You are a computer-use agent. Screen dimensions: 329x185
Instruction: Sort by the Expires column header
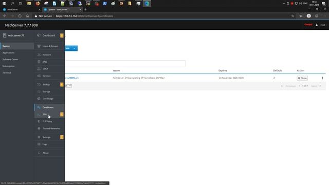[223, 71]
